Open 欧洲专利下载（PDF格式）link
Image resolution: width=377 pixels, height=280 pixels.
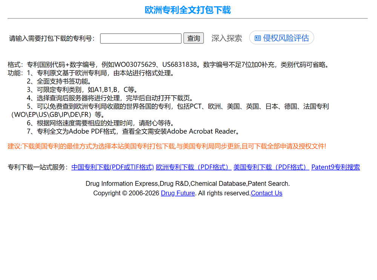[x=193, y=167]
